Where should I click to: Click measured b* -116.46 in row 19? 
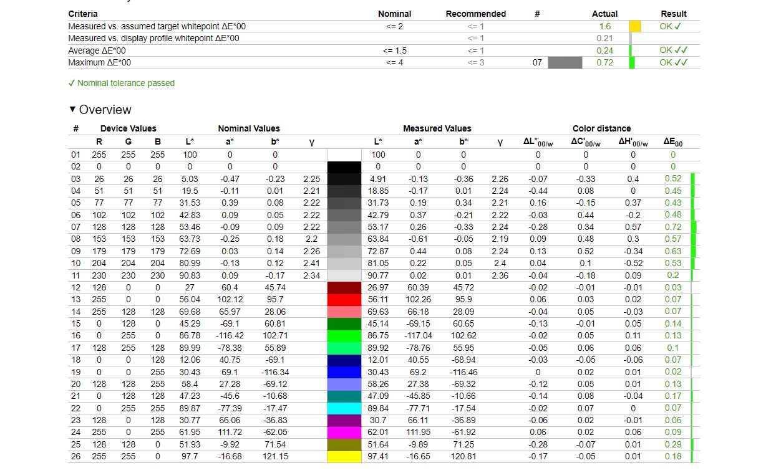point(463,372)
